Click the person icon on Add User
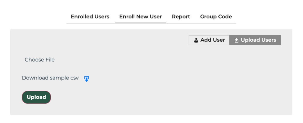Image resolution: width=303 pixels, height=123 pixels. 196,40
